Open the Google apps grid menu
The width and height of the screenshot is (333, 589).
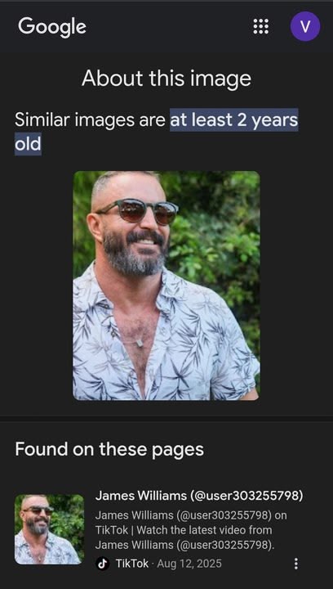tap(260, 26)
